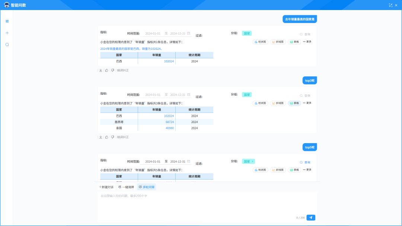This screenshot has width=402, height=226.
Task: Send the message with the paper-plane button
Action: point(311,217)
